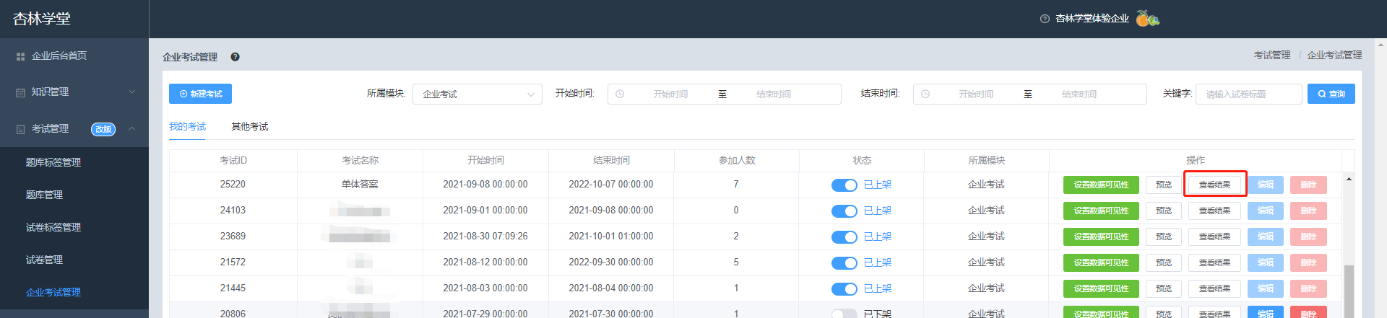The image size is (1387, 318).
Task: Open the 所属模块 dropdown
Action: click(x=478, y=94)
